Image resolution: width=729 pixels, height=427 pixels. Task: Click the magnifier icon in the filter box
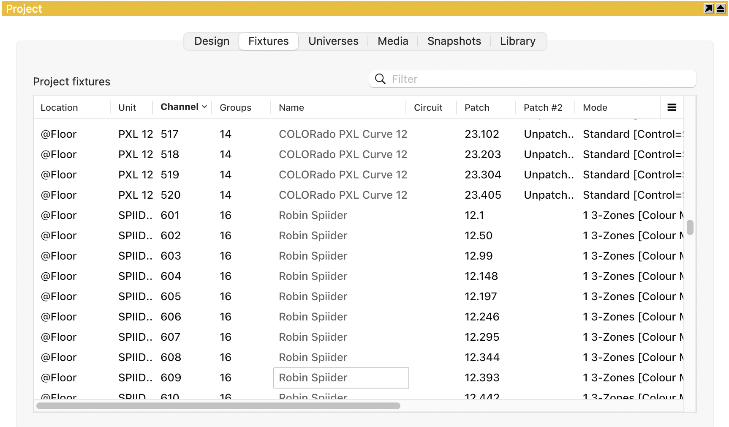380,79
